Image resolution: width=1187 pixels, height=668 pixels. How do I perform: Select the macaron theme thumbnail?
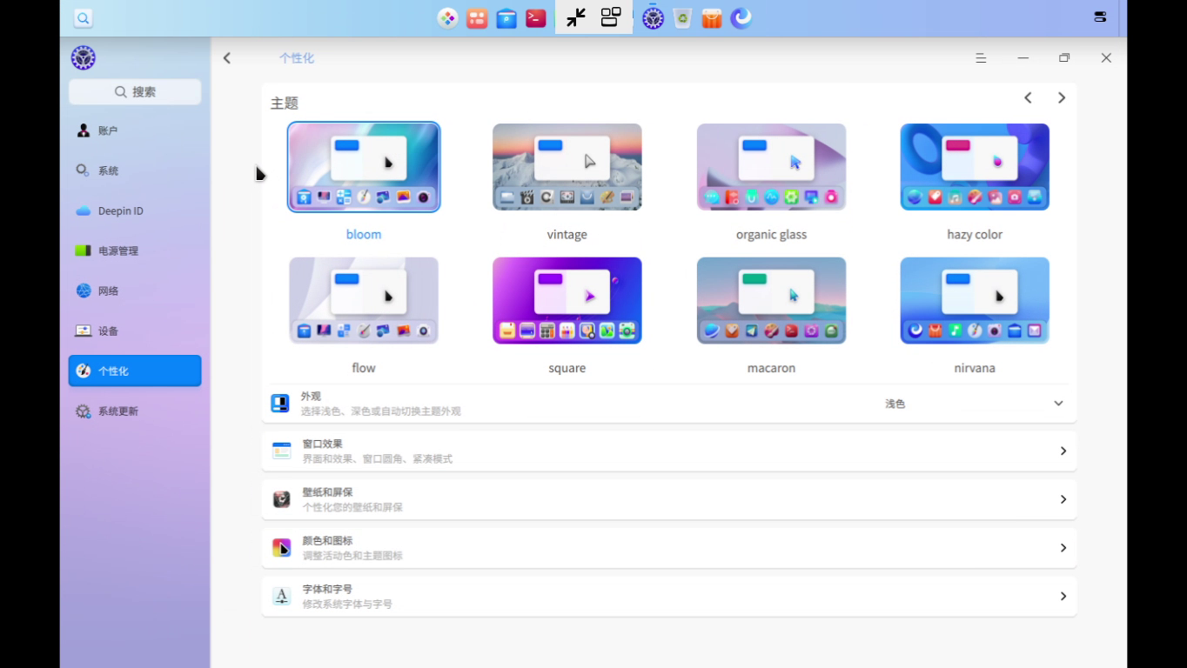[x=770, y=299]
